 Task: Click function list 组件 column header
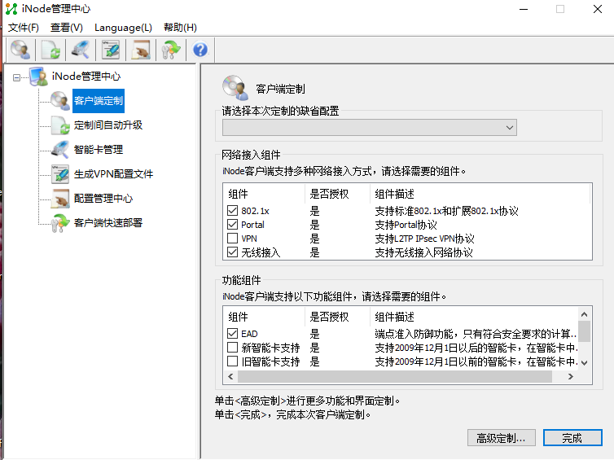click(x=264, y=317)
